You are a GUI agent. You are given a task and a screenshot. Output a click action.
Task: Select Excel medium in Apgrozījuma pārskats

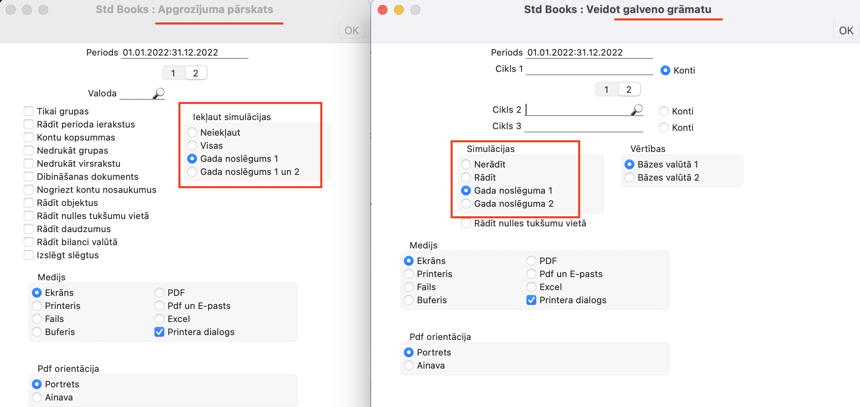pyautogui.click(x=159, y=319)
